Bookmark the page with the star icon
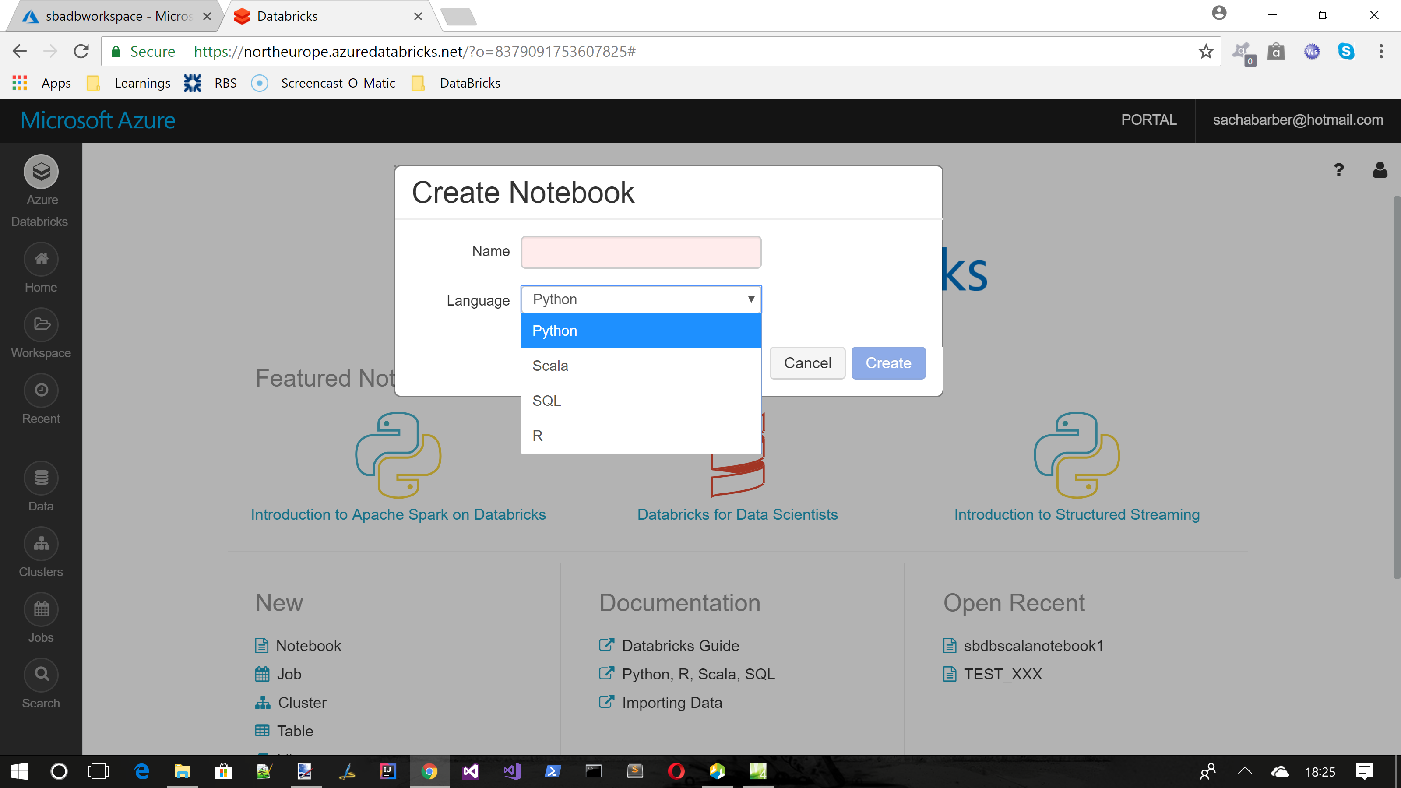 coord(1206,52)
